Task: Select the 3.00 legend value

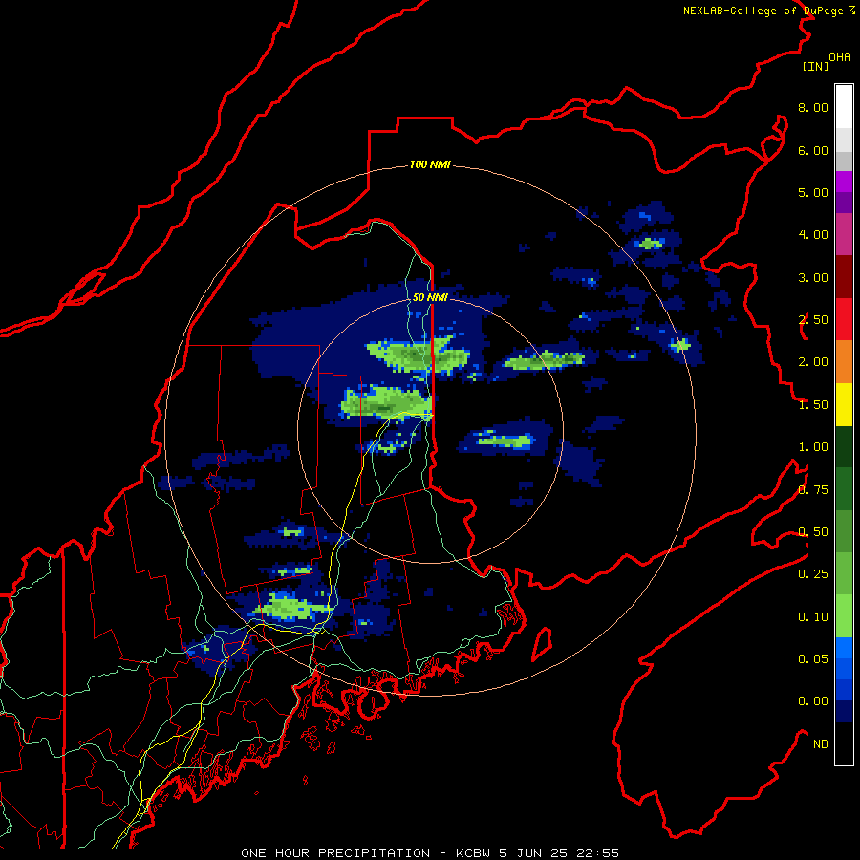Action: click(813, 277)
